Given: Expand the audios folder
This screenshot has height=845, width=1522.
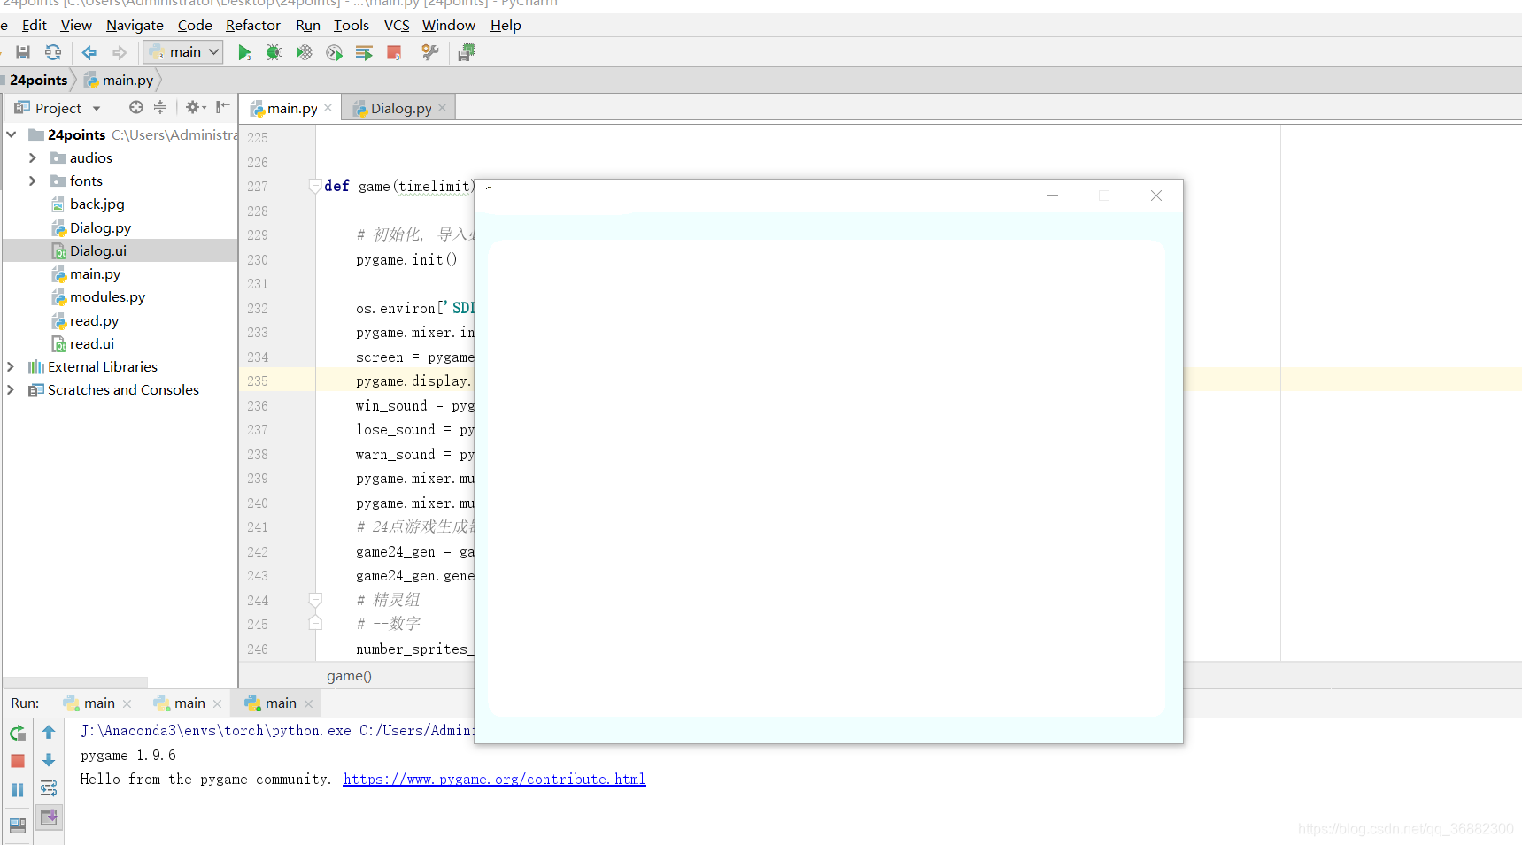Looking at the screenshot, I should [33, 157].
